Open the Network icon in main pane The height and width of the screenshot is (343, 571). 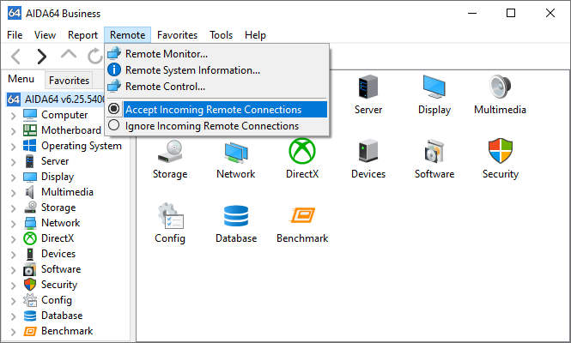(x=236, y=152)
